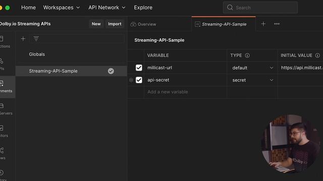Expand the API Network dropdown
323x181 pixels.
pos(107,8)
